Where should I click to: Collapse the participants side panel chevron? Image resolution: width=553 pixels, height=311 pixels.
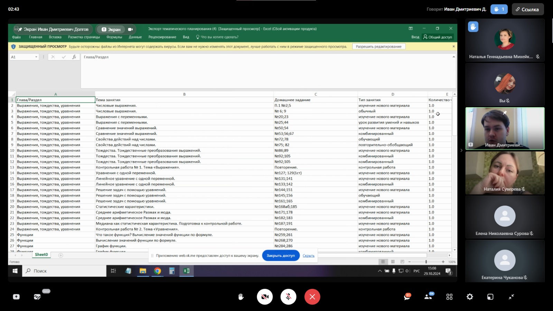[461, 150]
